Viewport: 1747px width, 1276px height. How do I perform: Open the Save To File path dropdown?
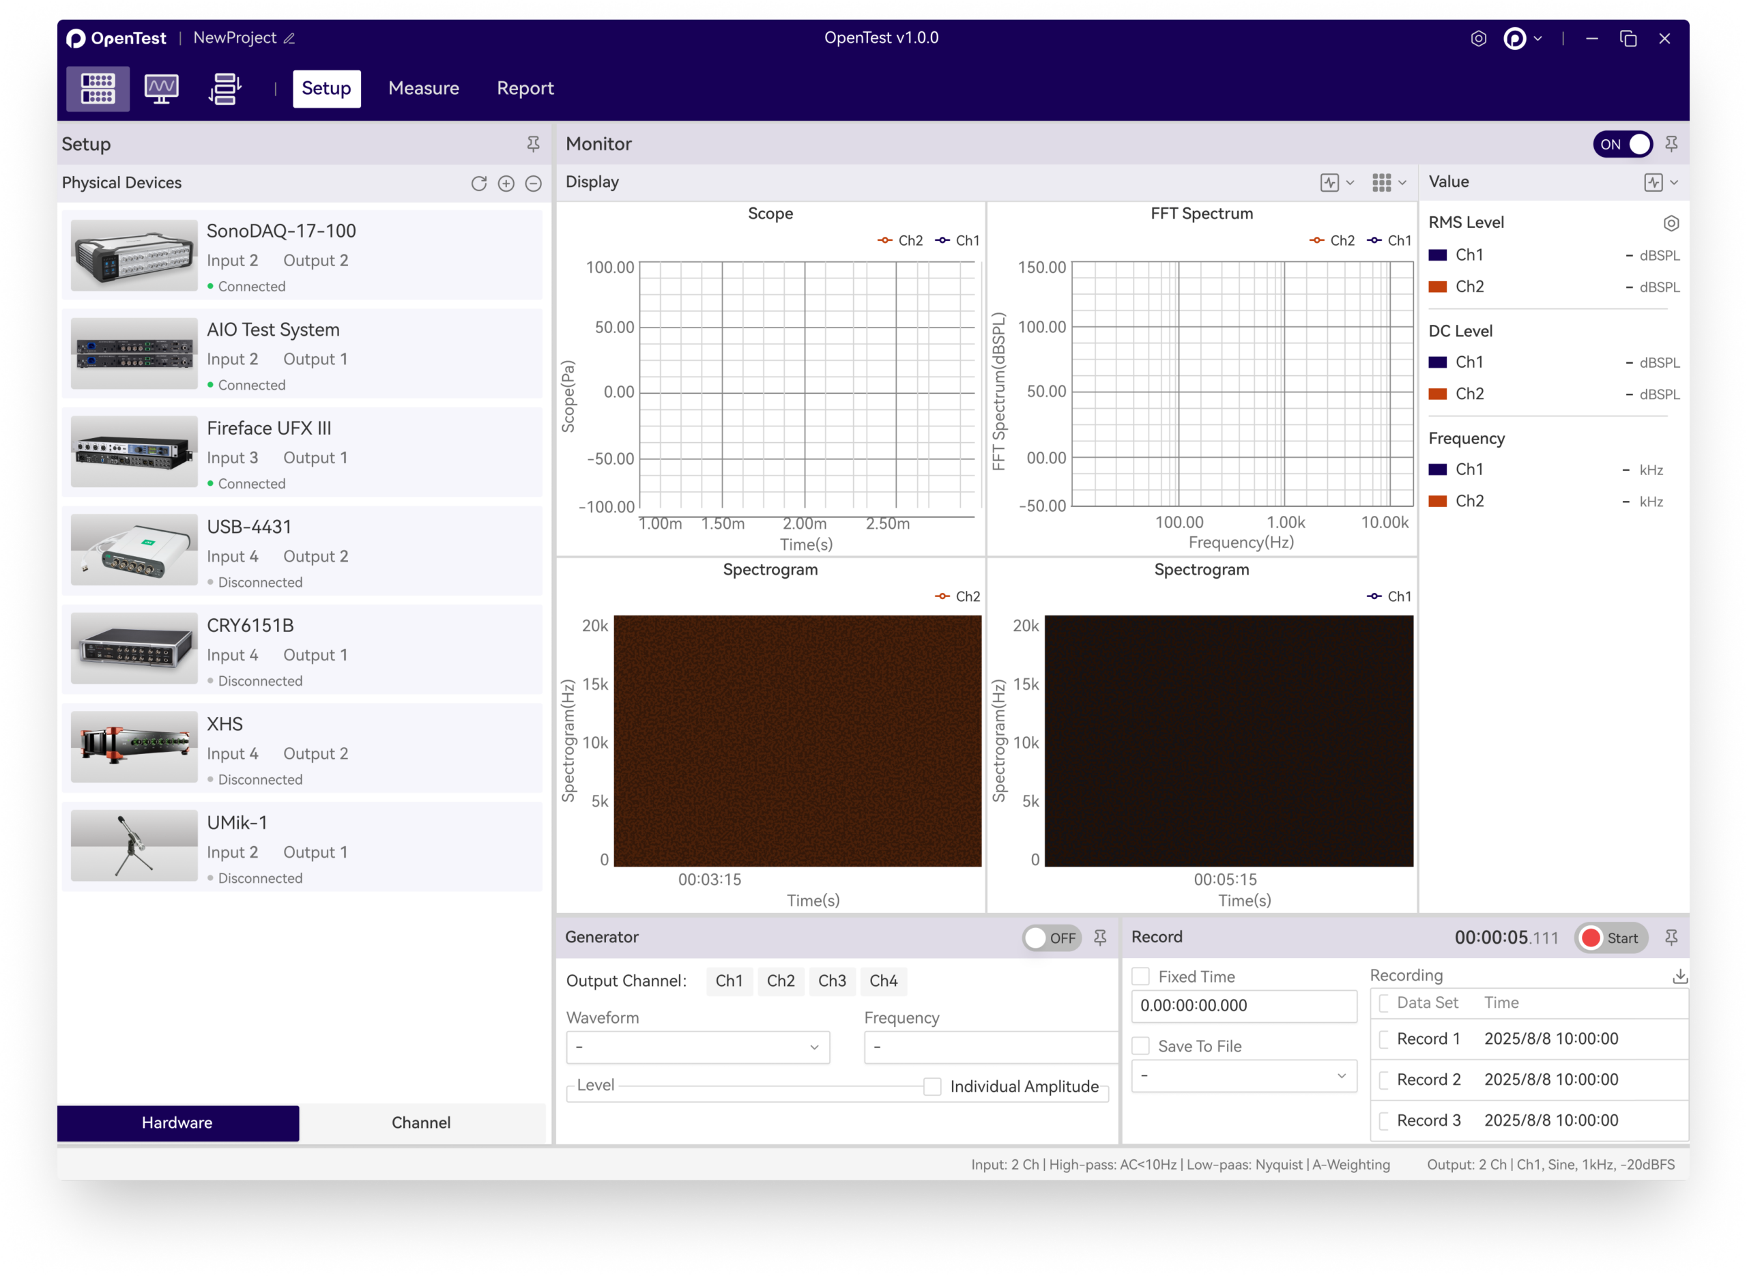point(1243,1075)
